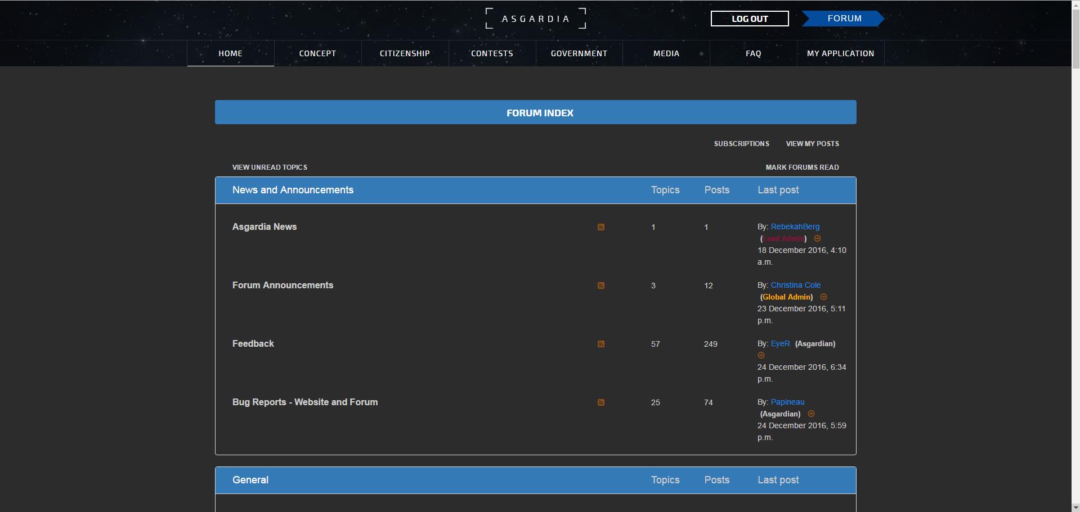Click Feedback topics count 57

click(x=655, y=344)
